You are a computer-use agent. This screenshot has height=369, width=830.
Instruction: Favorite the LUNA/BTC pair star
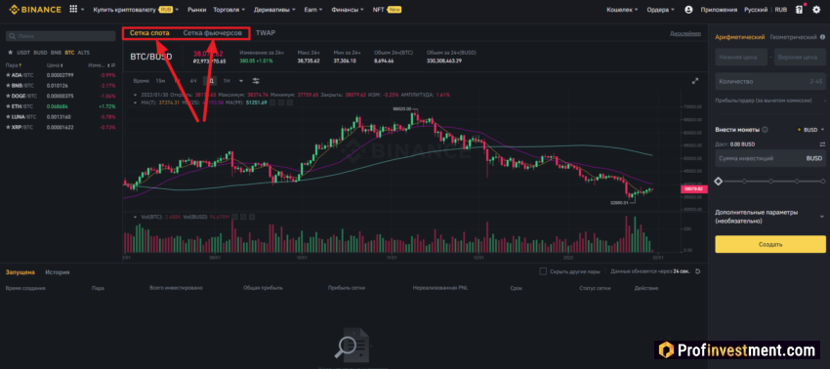pyautogui.click(x=8, y=116)
